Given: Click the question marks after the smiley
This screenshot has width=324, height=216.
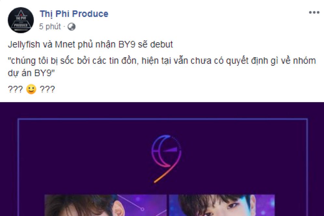Looking at the screenshot, I should [47, 89].
